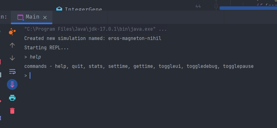Viewport: 277px width, 128px height.
Task: Click the empty tab strip right of Main
Action: 164,17
